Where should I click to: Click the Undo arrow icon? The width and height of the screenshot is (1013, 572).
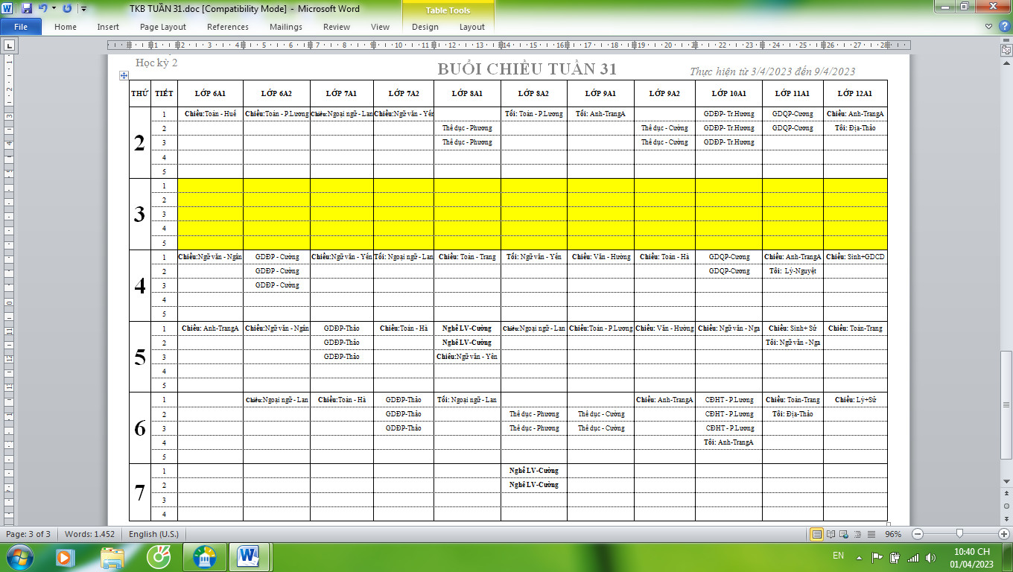click(x=42, y=9)
